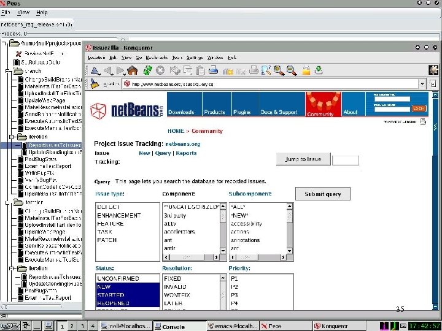Click the Go button beside the URL dropdown

[x=433, y=83]
